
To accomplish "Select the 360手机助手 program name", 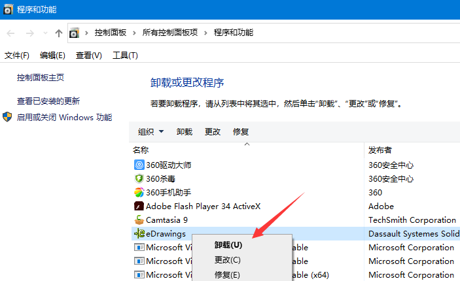I will tap(168, 193).
